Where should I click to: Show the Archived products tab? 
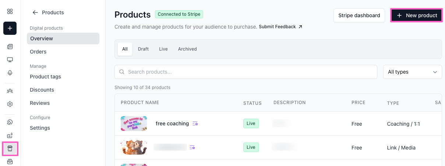point(187,49)
